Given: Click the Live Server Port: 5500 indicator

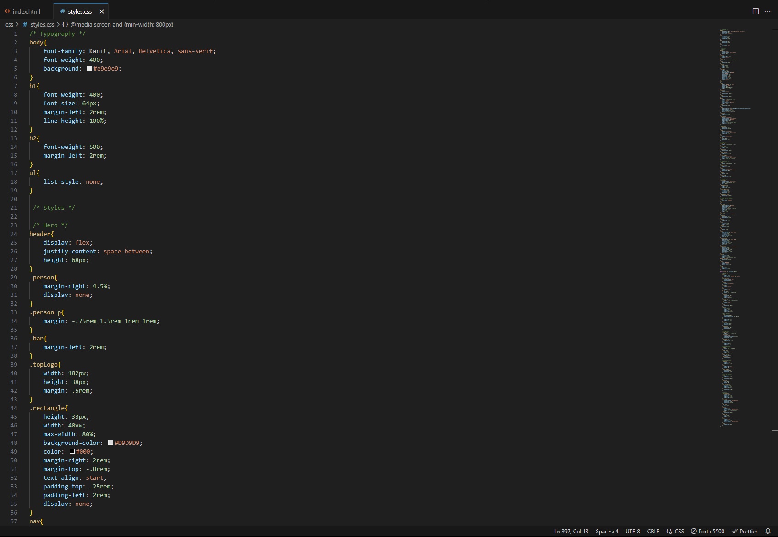Looking at the screenshot, I should click(707, 532).
